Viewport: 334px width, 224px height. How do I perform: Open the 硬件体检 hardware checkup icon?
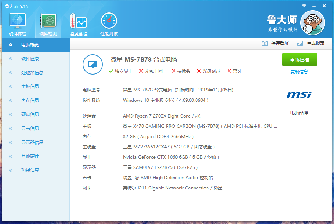[18, 24]
